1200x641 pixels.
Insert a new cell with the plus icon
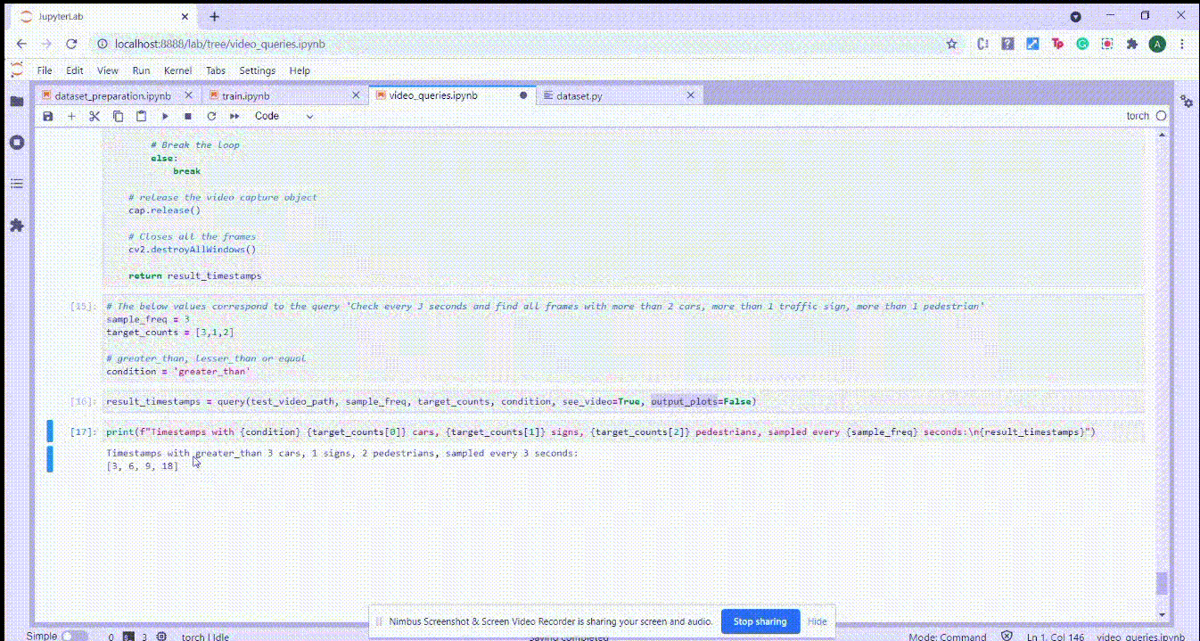coord(71,116)
